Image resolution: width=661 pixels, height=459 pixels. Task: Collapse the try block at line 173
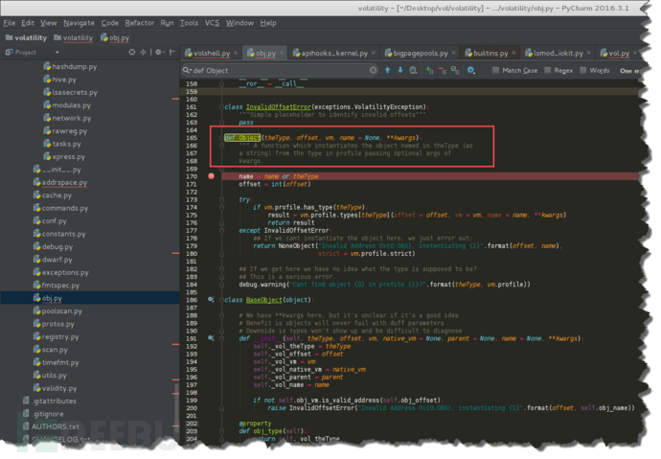point(224,199)
